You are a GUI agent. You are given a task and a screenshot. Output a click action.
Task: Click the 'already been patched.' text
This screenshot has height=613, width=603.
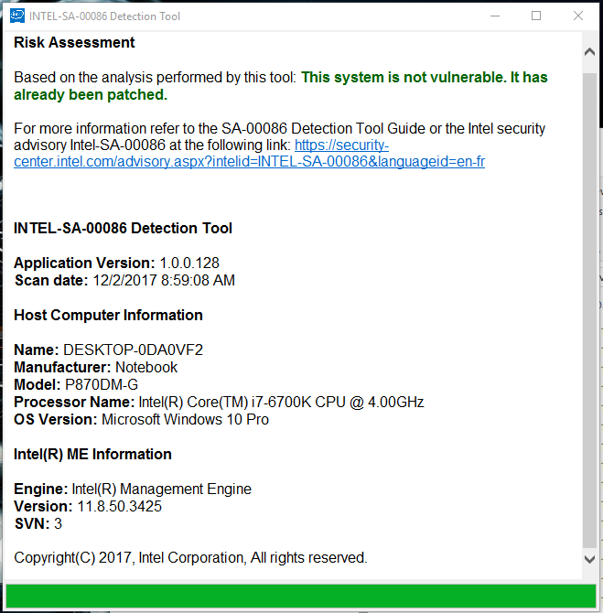click(x=91, y=94)
